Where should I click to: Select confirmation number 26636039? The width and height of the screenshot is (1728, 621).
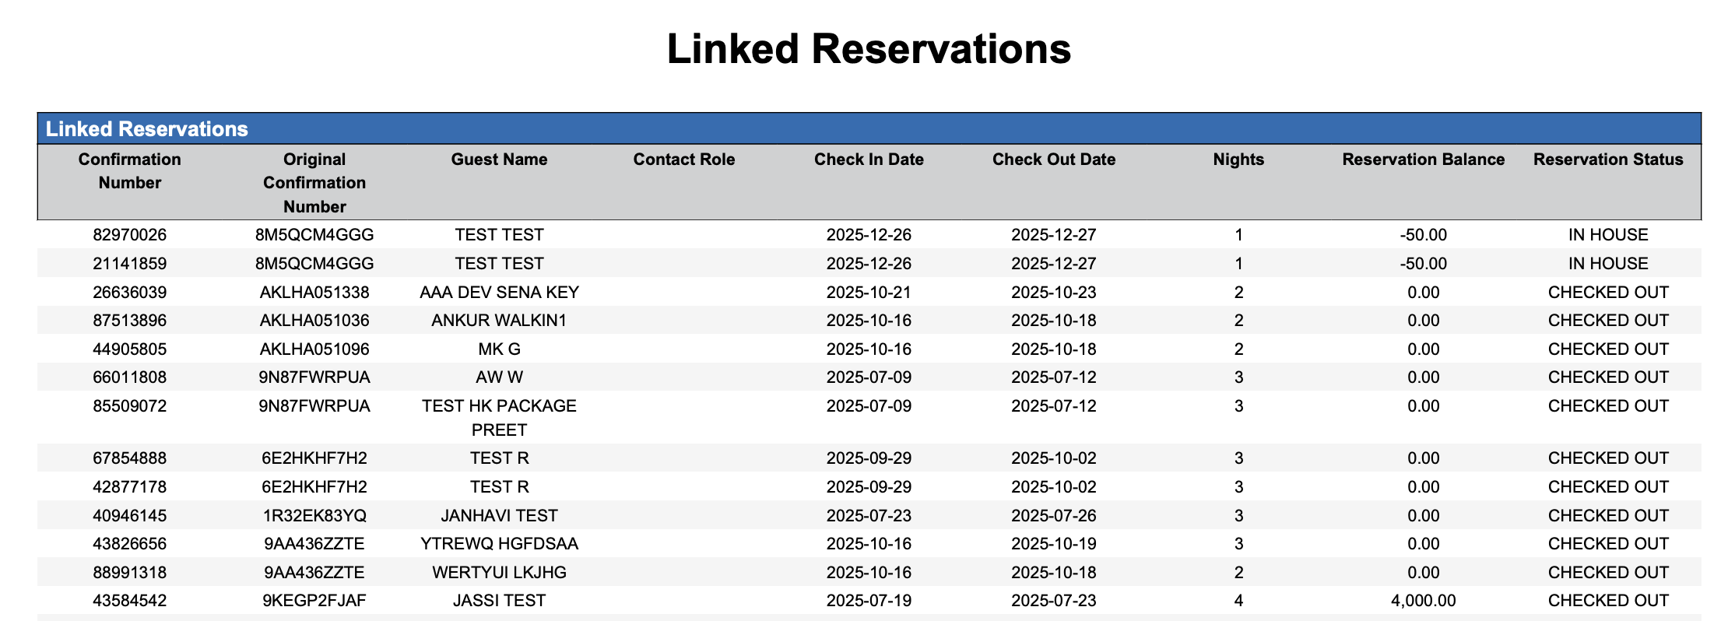[130, 293]
